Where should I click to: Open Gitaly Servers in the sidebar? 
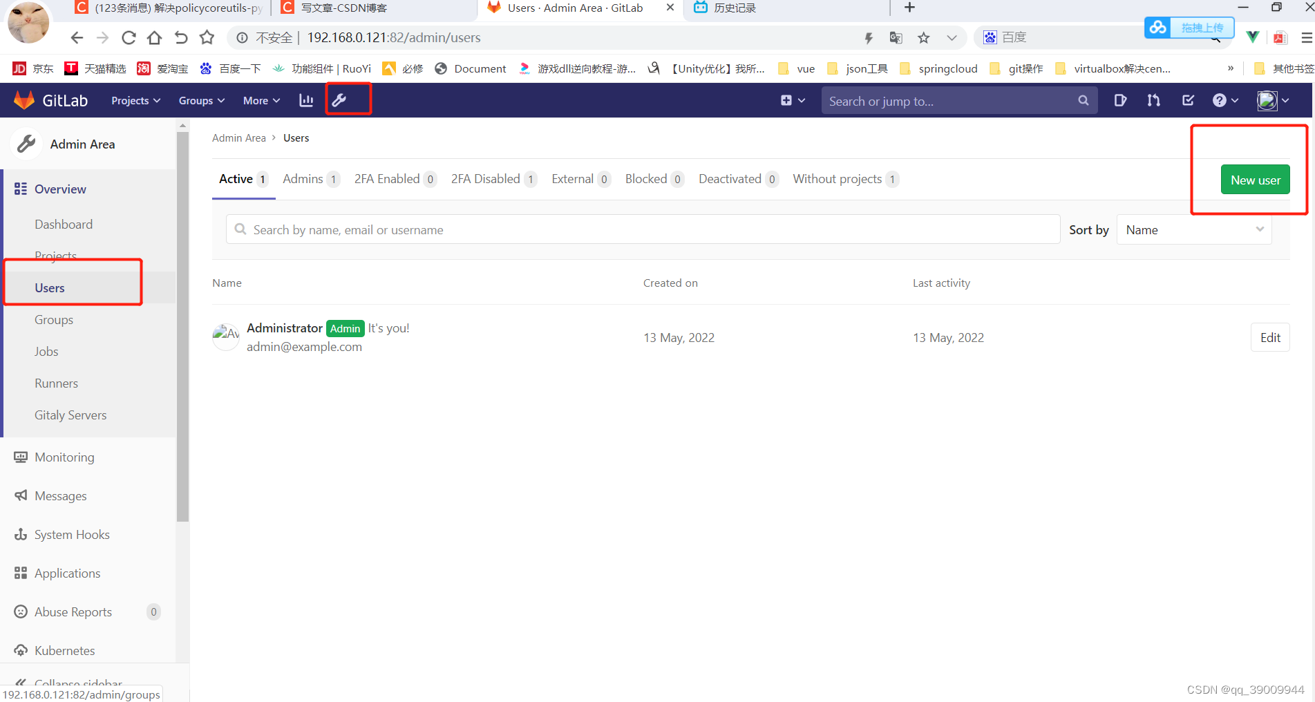(70, 415)
